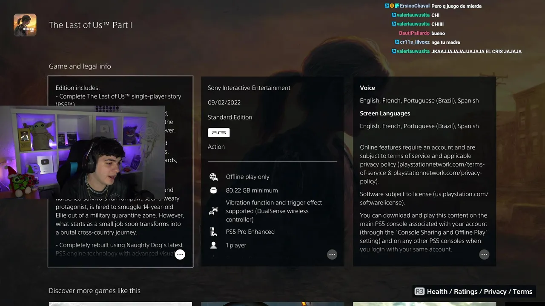Click the 1 player person icon
The image size is (545, 306).
(x=214, y=245)
